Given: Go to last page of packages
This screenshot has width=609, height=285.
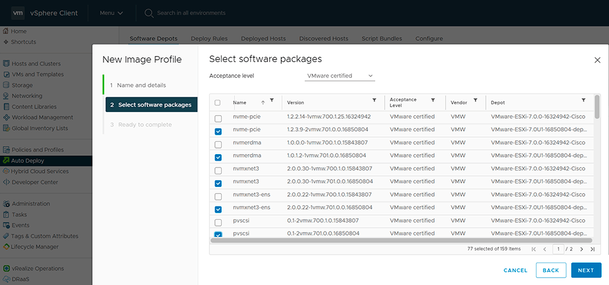Looking at the screenshot, I should point(593,249).
